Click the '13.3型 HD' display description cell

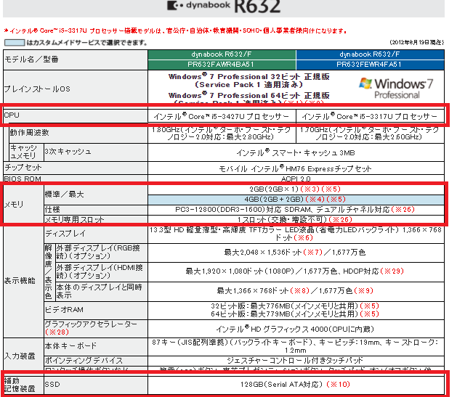[296, 234]
